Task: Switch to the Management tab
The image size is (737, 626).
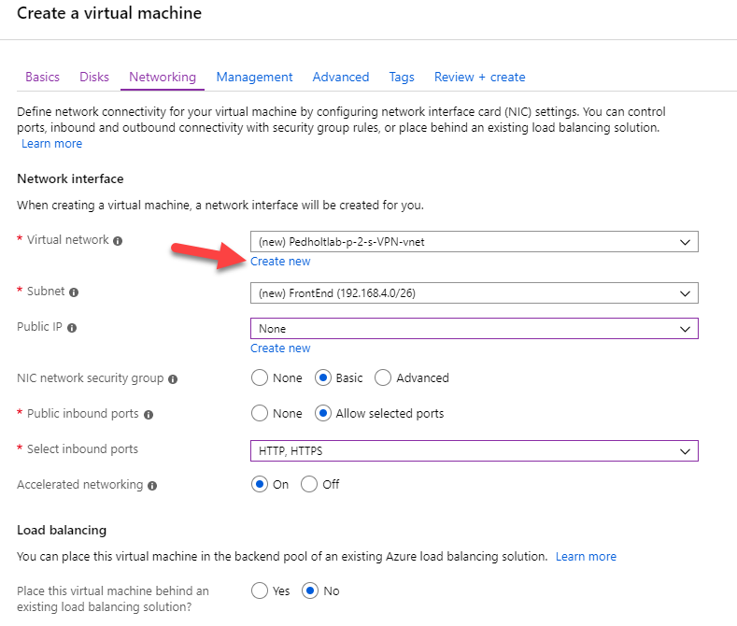Action: (x=254, y=77)
